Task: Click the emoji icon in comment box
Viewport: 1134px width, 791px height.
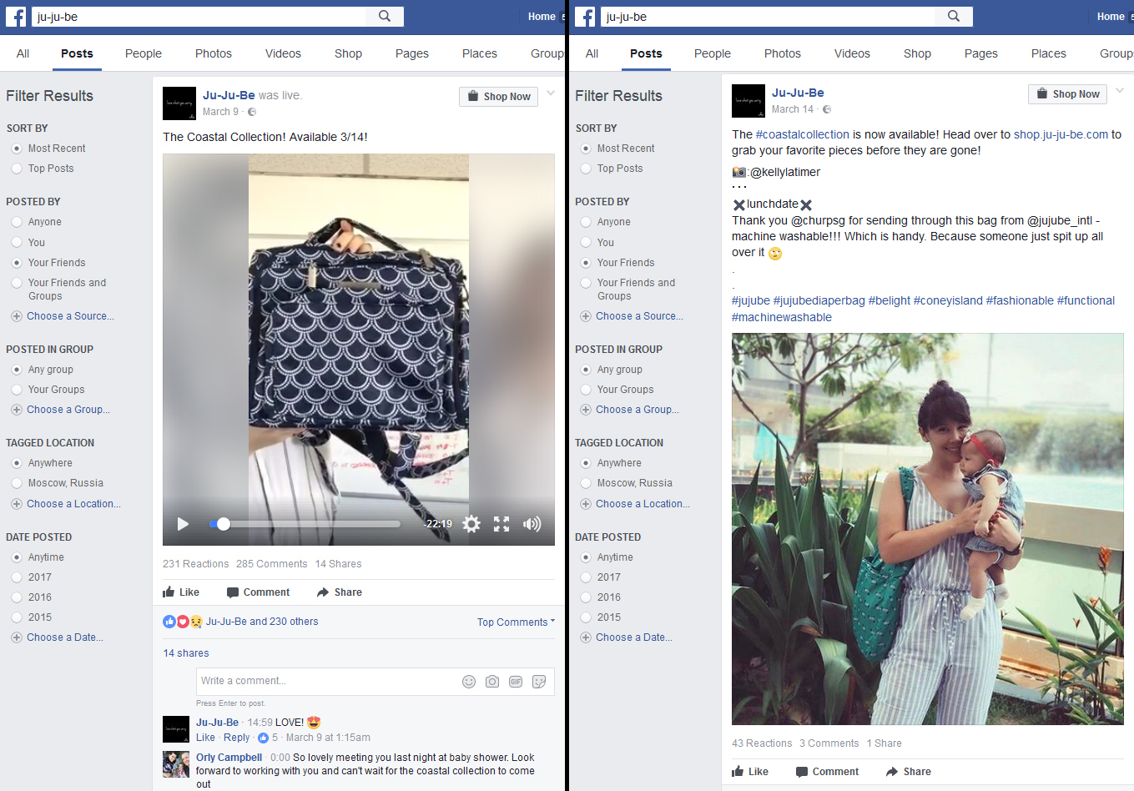Action: [469, 682]
